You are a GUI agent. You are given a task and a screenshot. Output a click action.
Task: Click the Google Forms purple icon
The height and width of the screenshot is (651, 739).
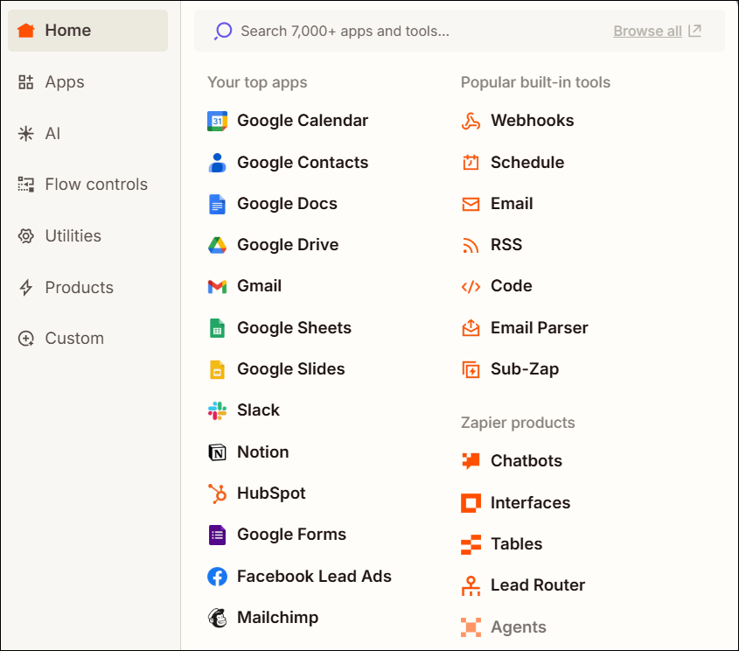[x=217, y=535]
